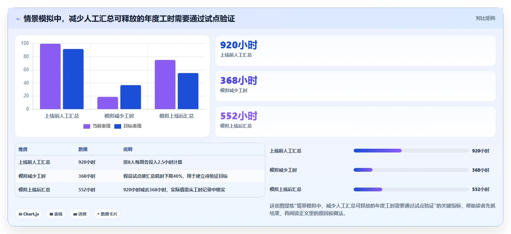Click progress label 上线前人工汇总
511x234 pixels.
286,151
